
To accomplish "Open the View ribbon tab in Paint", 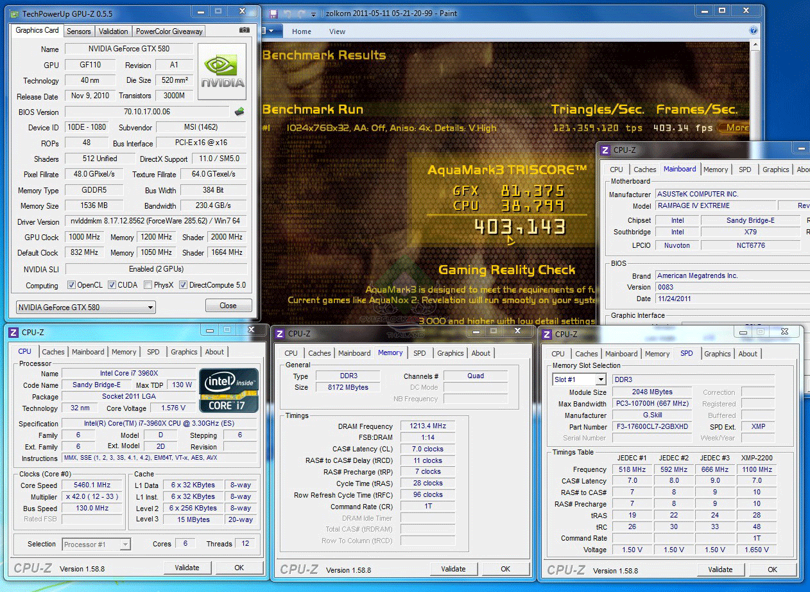I will pyautogui.click(x=338, y=31).
